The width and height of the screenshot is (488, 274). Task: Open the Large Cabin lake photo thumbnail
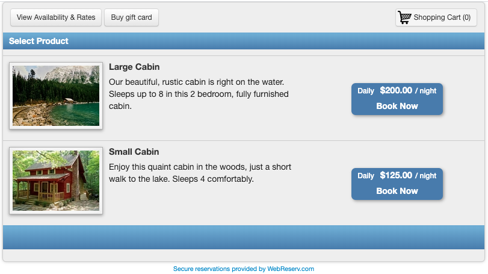tap(56, 96)
